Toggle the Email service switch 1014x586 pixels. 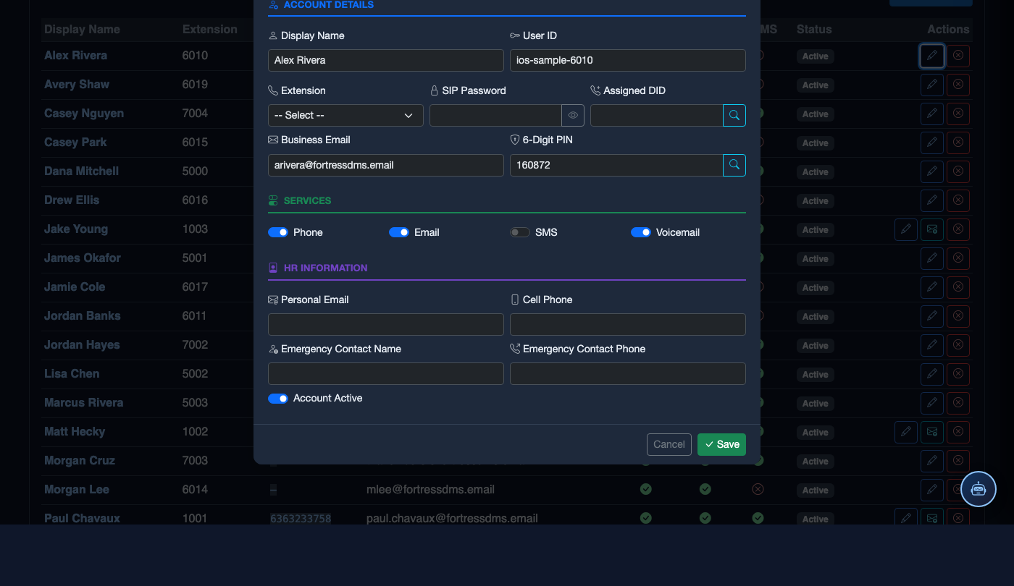pos(399,232)
